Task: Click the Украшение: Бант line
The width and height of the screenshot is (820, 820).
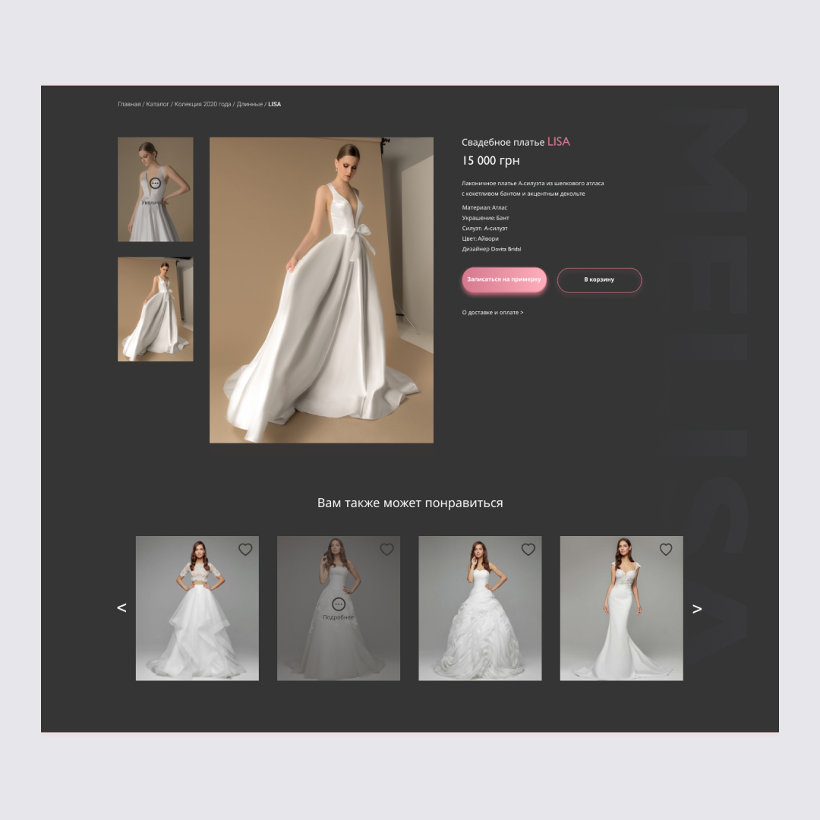Action: point(485,218)
